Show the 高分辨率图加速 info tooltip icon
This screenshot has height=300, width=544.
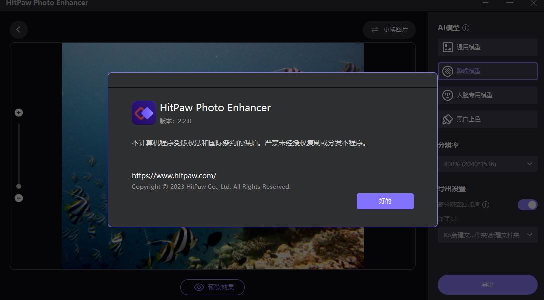pyautogui.click(x=486, y=205)
